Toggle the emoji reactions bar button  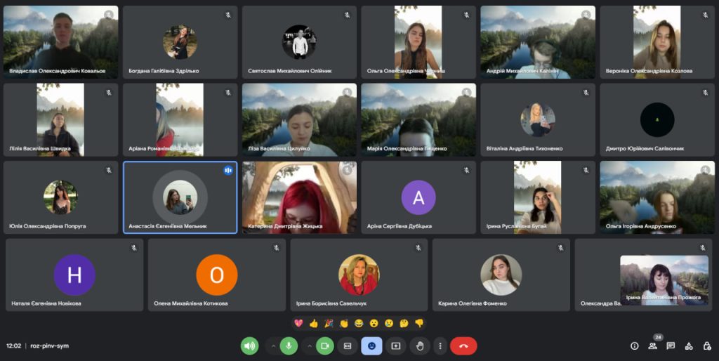(x=371, y=346)
